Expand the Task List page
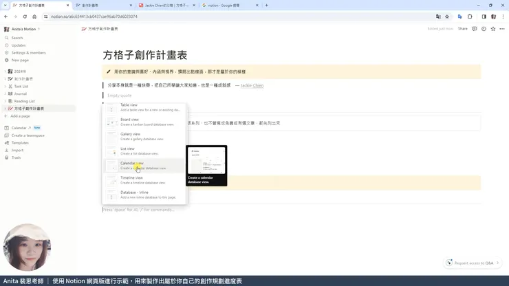The width and height of the screenshot is (509, 286). pos(6,87)
